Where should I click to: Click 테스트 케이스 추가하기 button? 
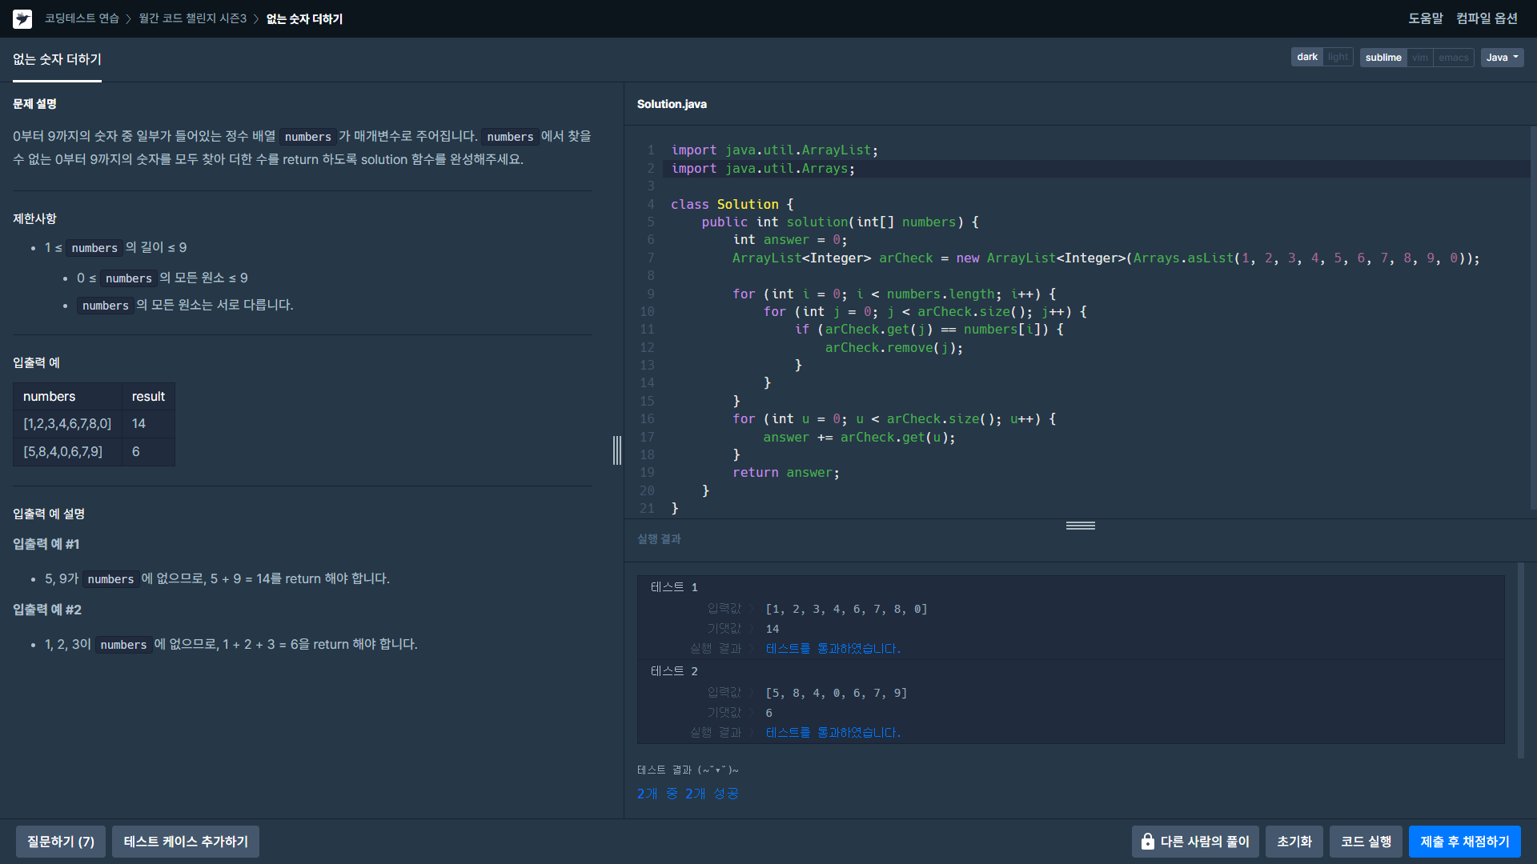pos(186,842)
